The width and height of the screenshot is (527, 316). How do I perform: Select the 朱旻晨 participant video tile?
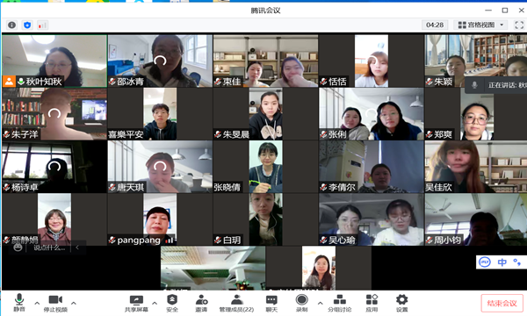coord(265,114)
